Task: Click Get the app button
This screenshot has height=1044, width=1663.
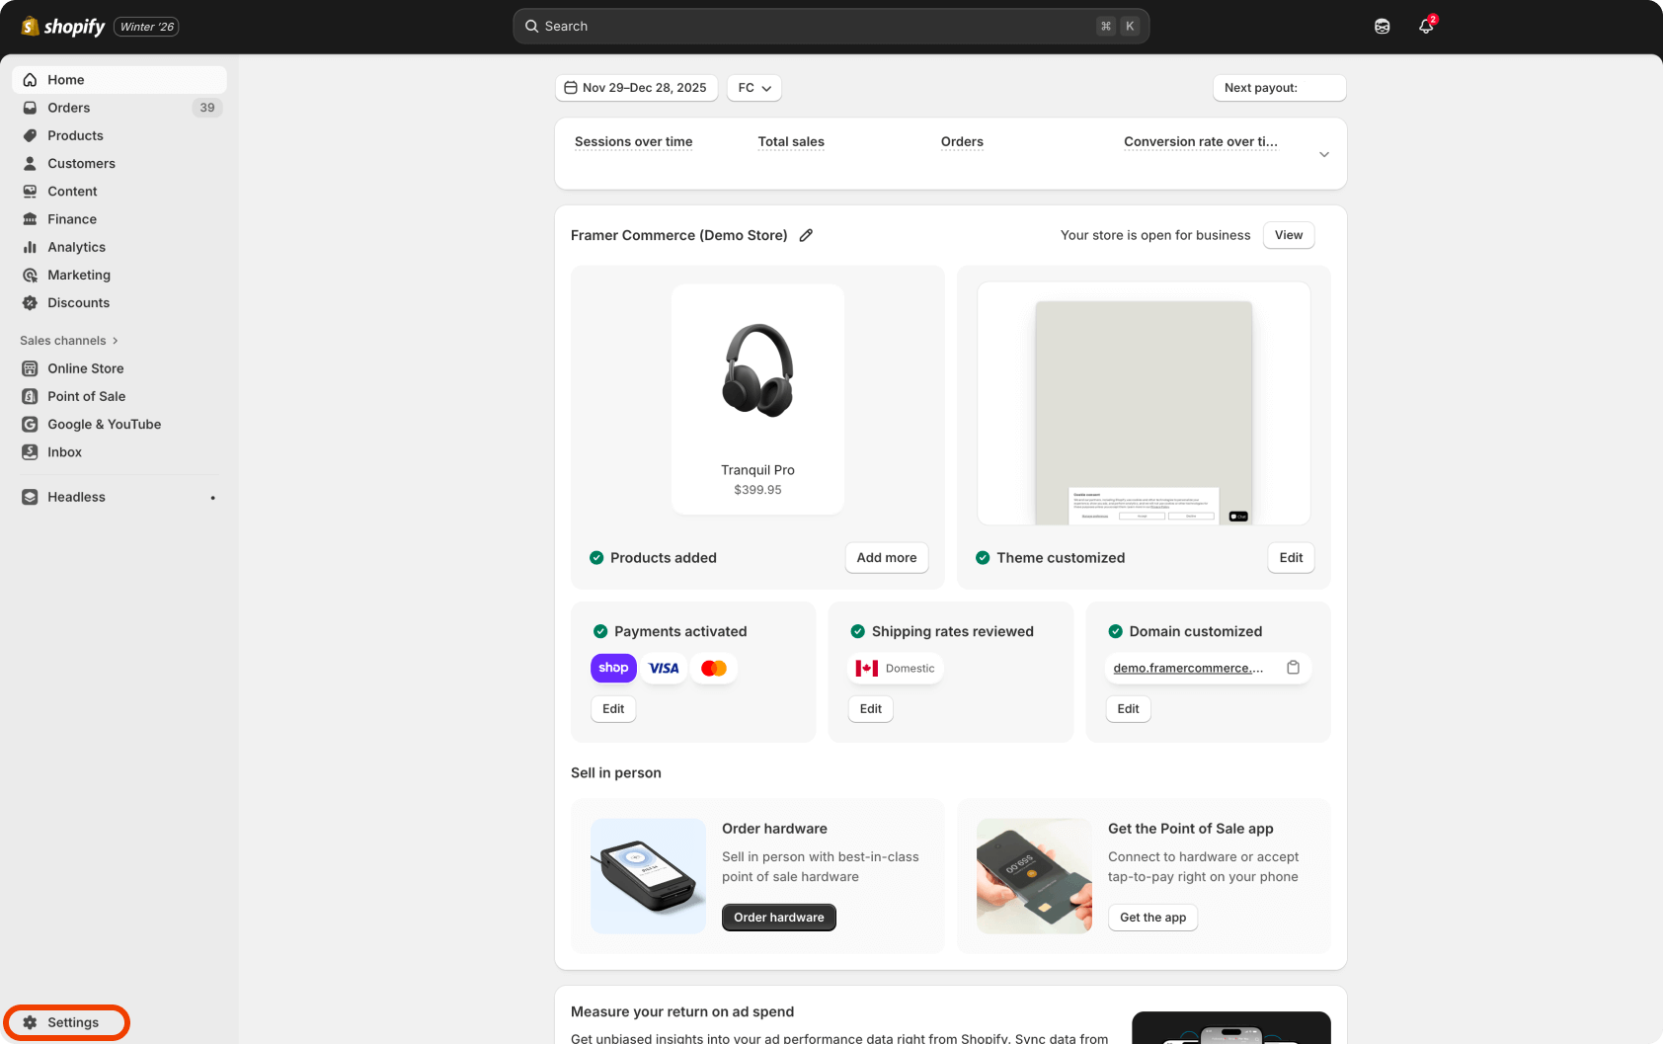Action: 1153,918
